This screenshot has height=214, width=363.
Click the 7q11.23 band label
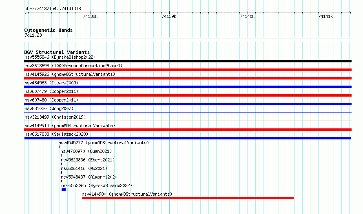33,35
